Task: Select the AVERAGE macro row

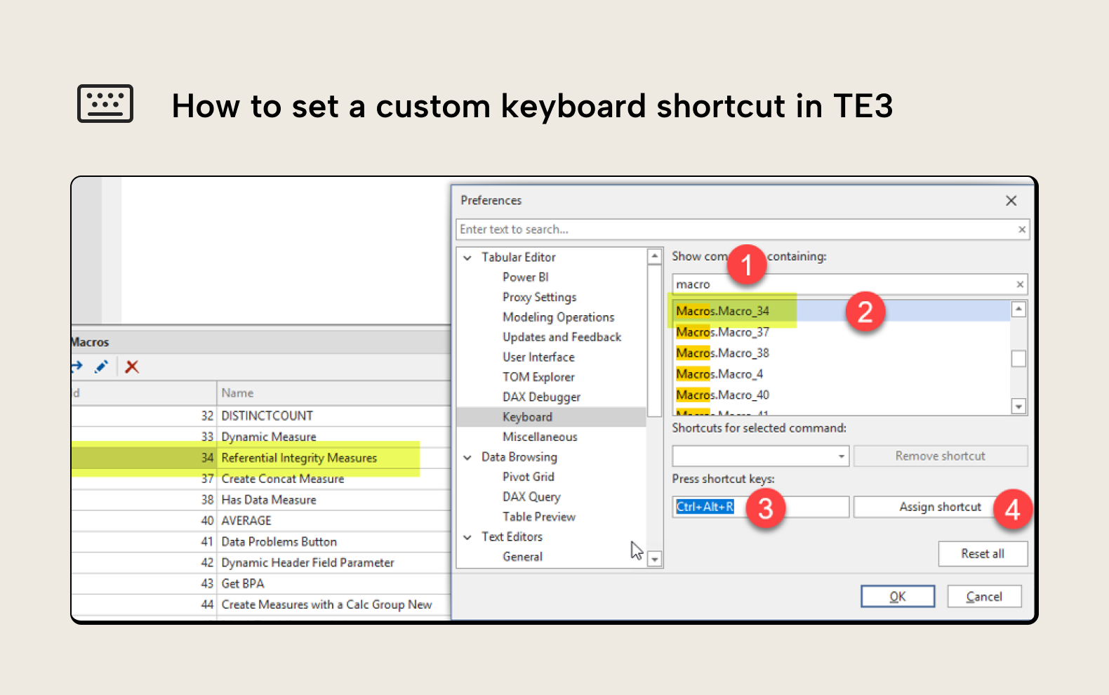Action: point(261,521)
